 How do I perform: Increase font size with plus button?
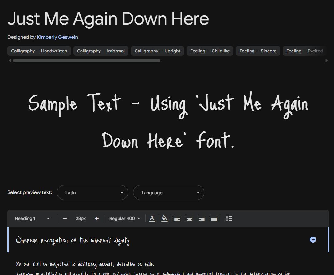pos(97,219)
